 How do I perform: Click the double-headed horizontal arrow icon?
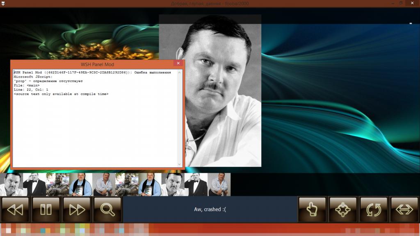(x=404, y=209)
